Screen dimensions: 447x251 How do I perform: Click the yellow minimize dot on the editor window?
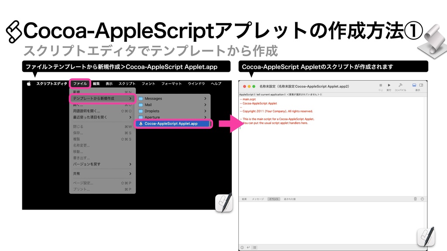[x=250, y=86]
